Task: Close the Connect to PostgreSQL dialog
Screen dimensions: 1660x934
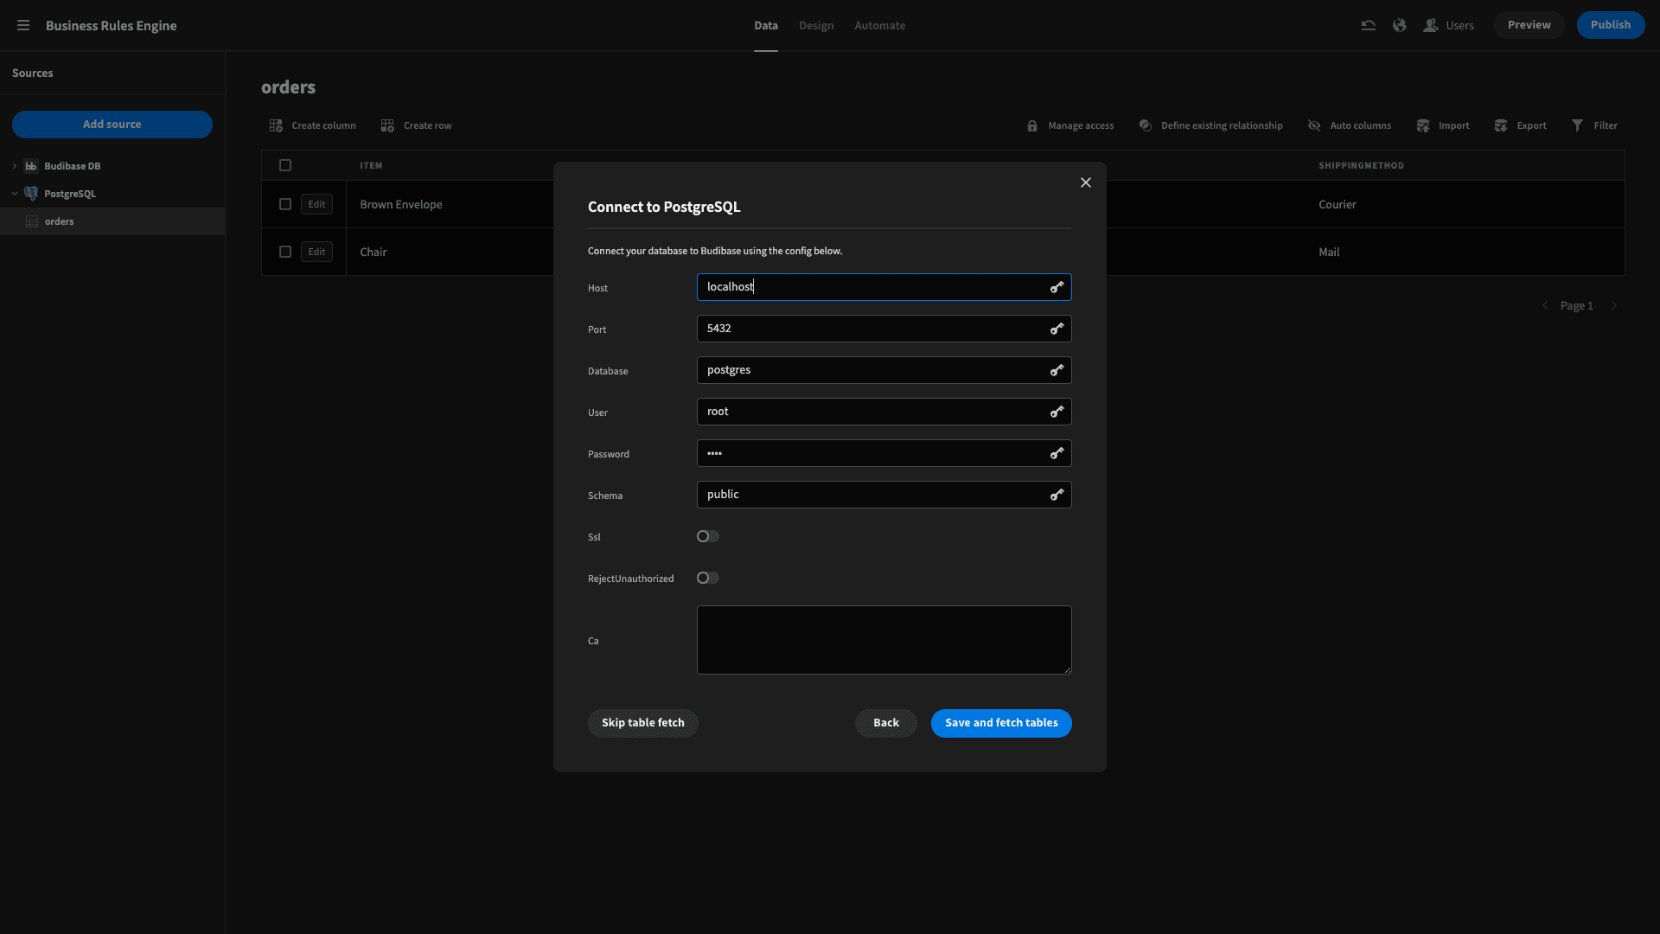Action: pos(1086,182)
